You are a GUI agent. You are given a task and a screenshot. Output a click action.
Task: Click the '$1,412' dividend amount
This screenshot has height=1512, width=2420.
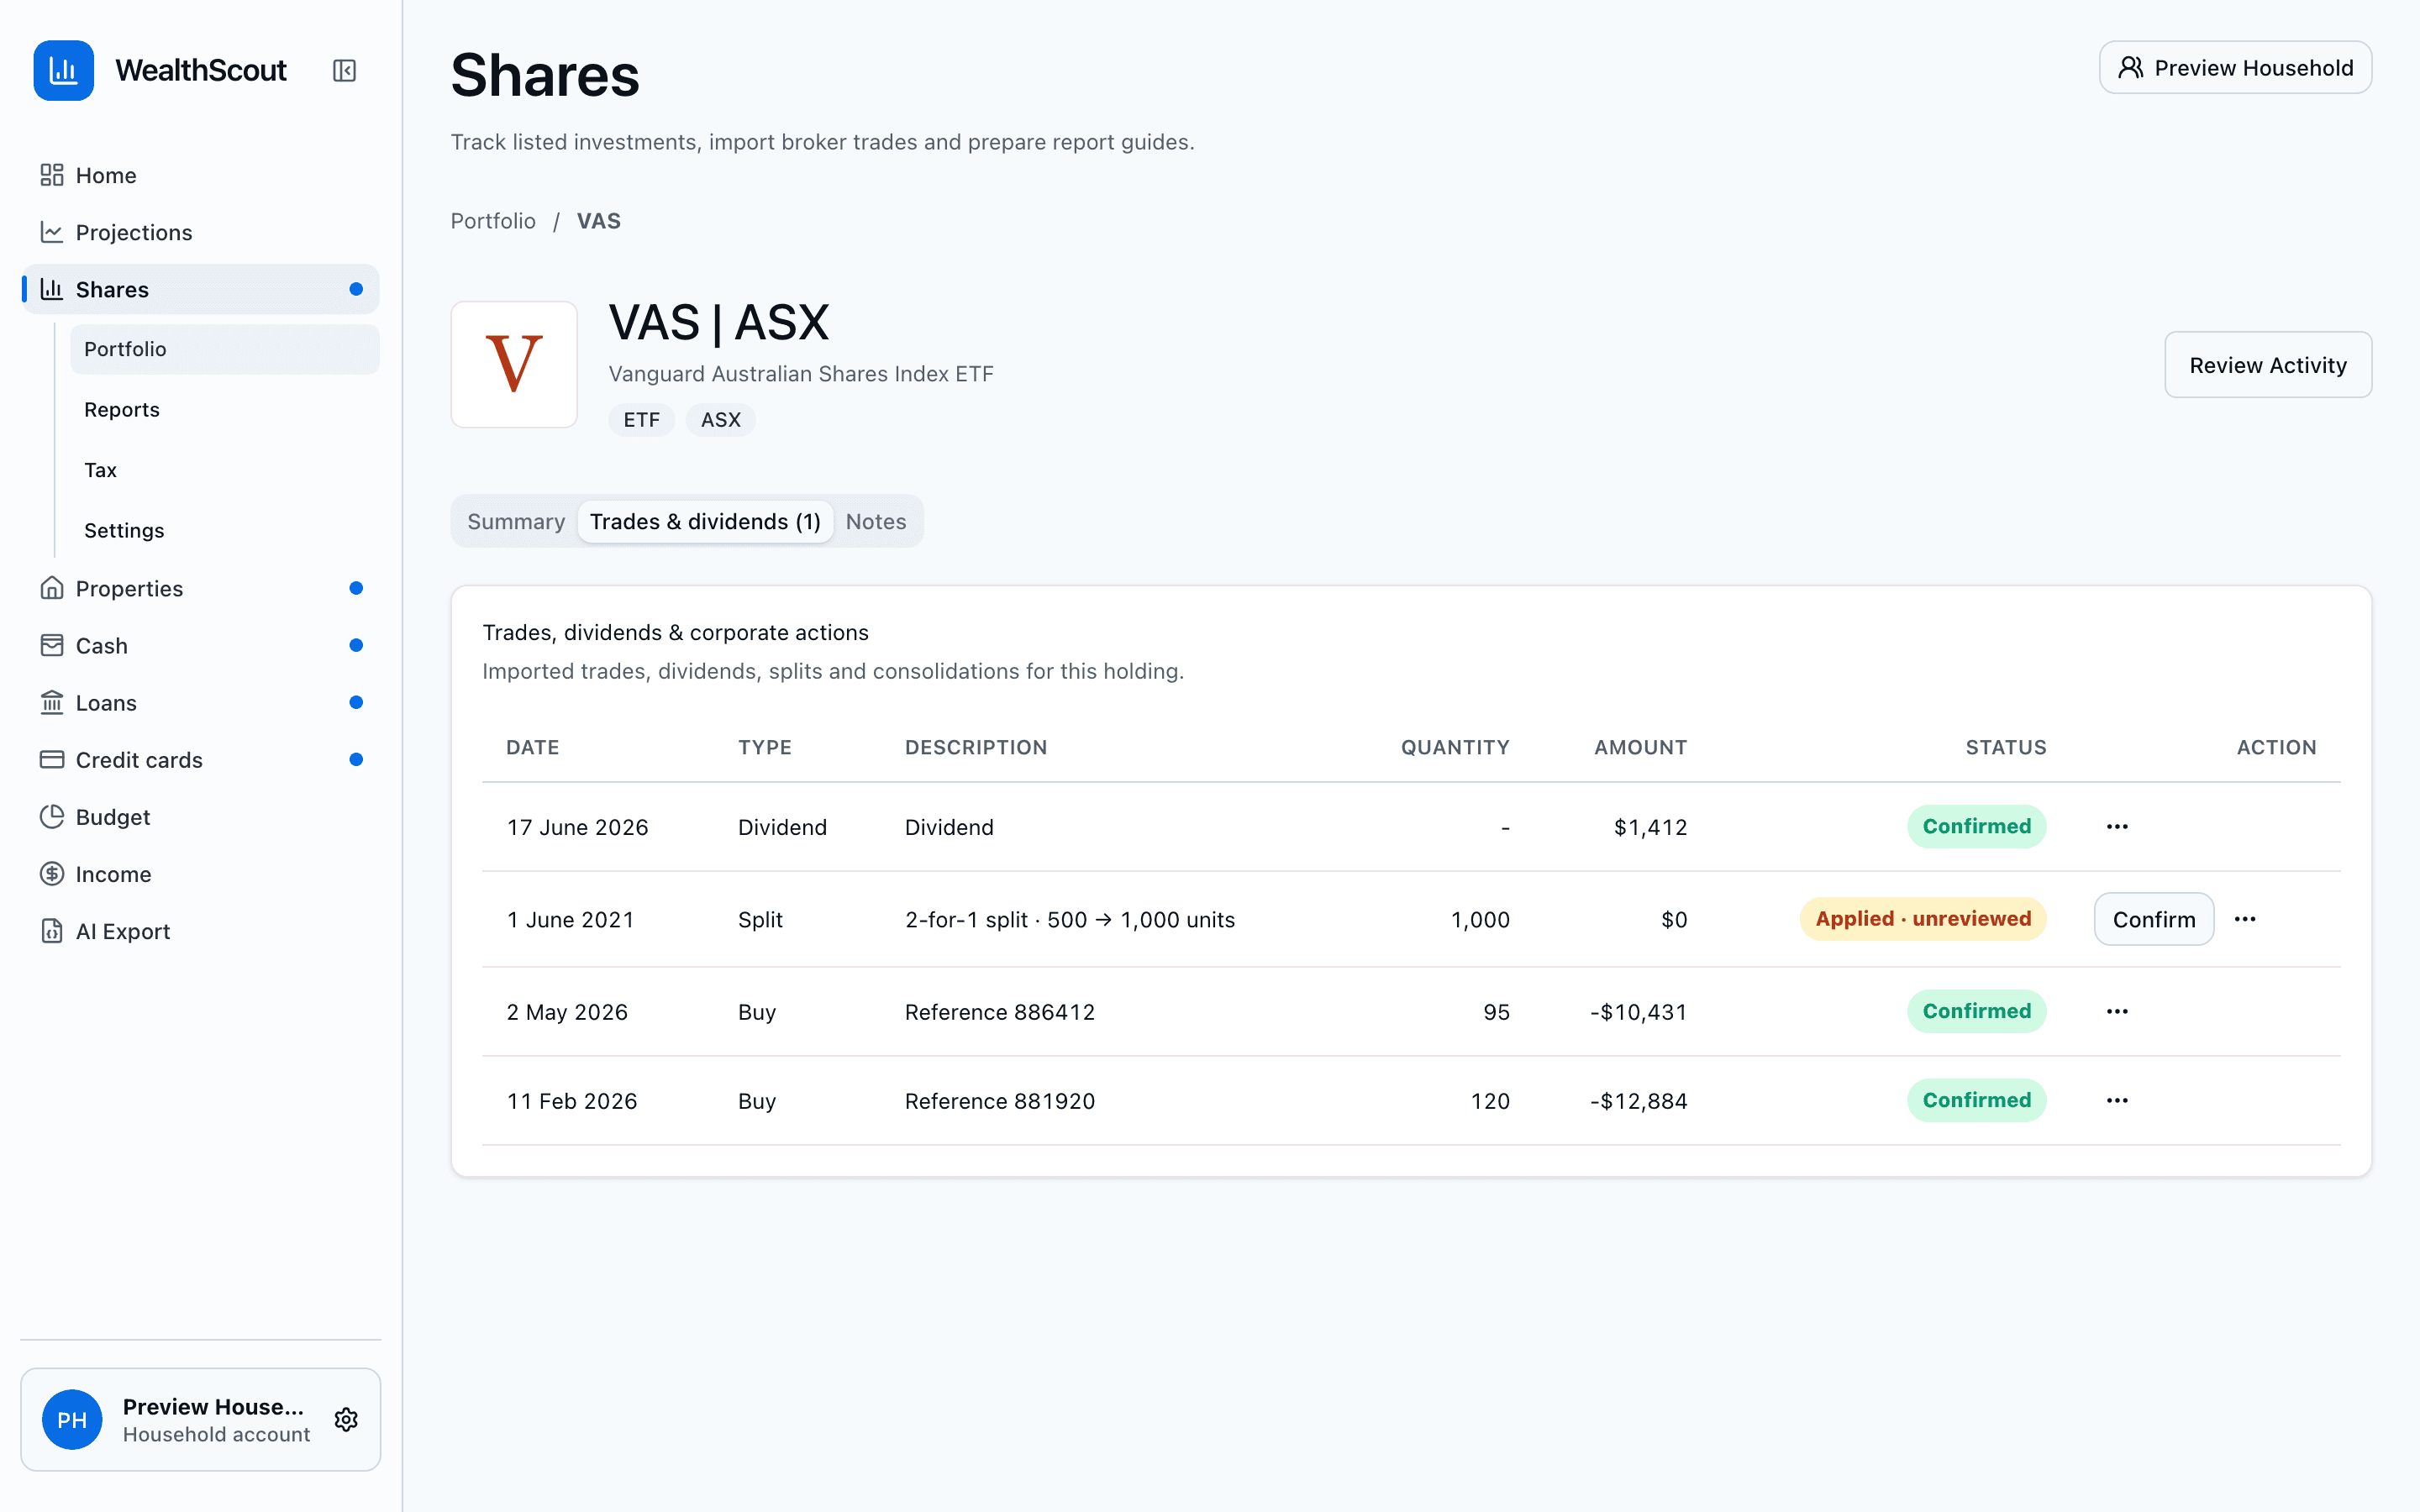tap(1651, 827)
